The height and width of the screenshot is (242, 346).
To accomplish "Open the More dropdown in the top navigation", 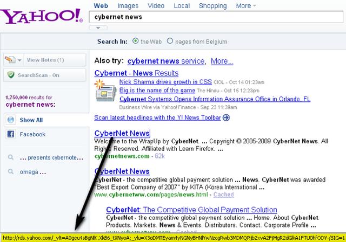I will click(245, 6).
